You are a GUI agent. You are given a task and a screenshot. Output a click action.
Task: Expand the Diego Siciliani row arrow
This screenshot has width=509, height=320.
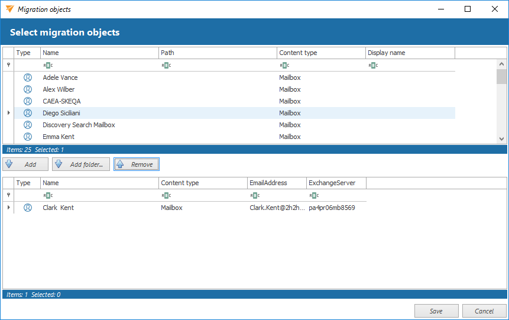8,113
